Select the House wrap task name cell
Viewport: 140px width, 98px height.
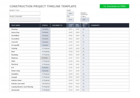[x=25, y=71]
